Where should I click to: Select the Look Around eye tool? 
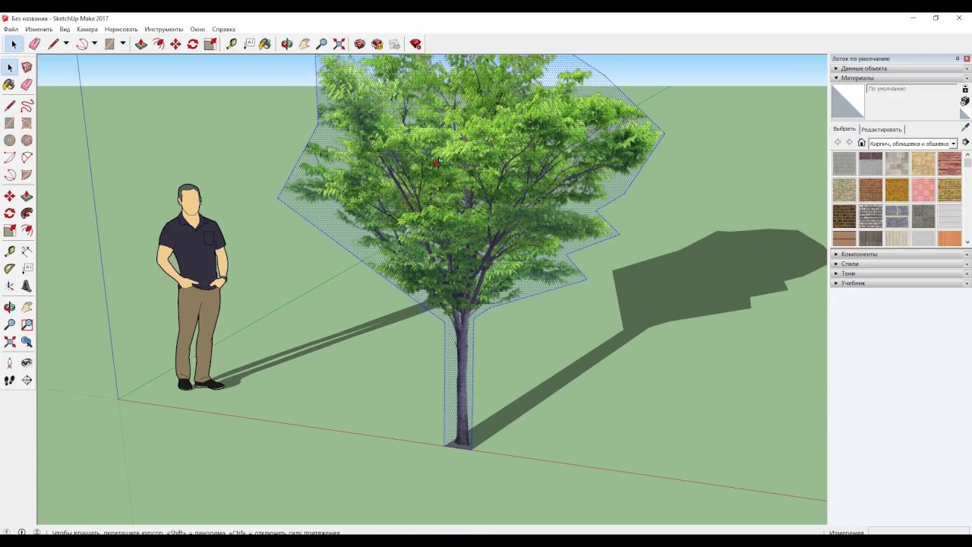tap(27, 363)
